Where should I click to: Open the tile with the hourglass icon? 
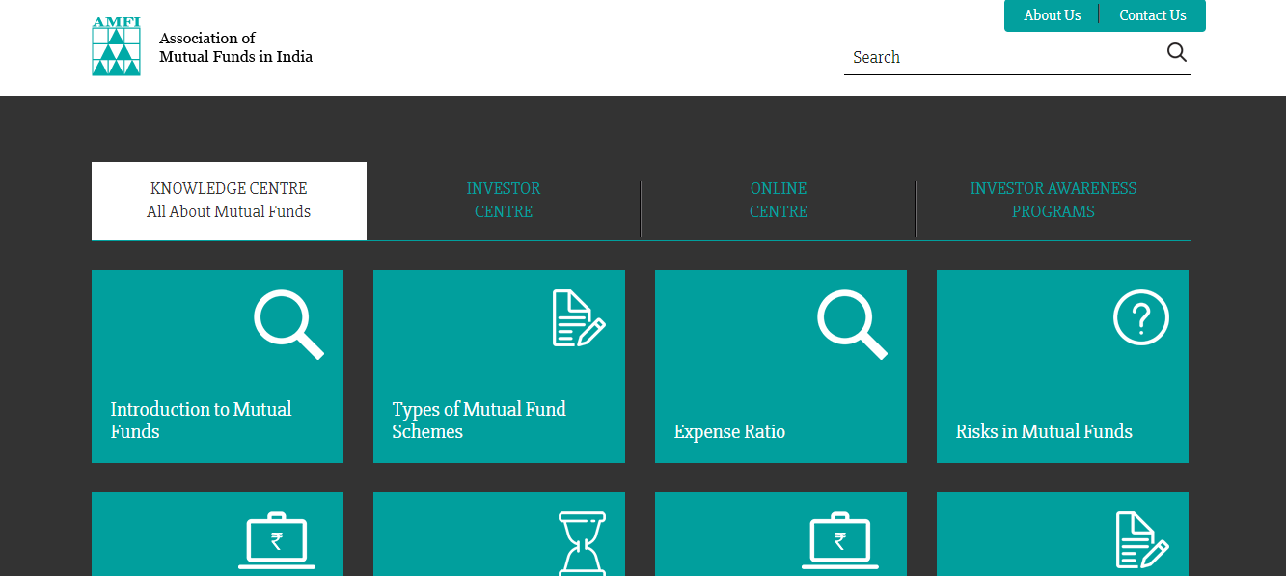pos(582,542)
